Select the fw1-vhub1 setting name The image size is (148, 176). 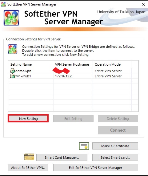(x=23, y=76)
